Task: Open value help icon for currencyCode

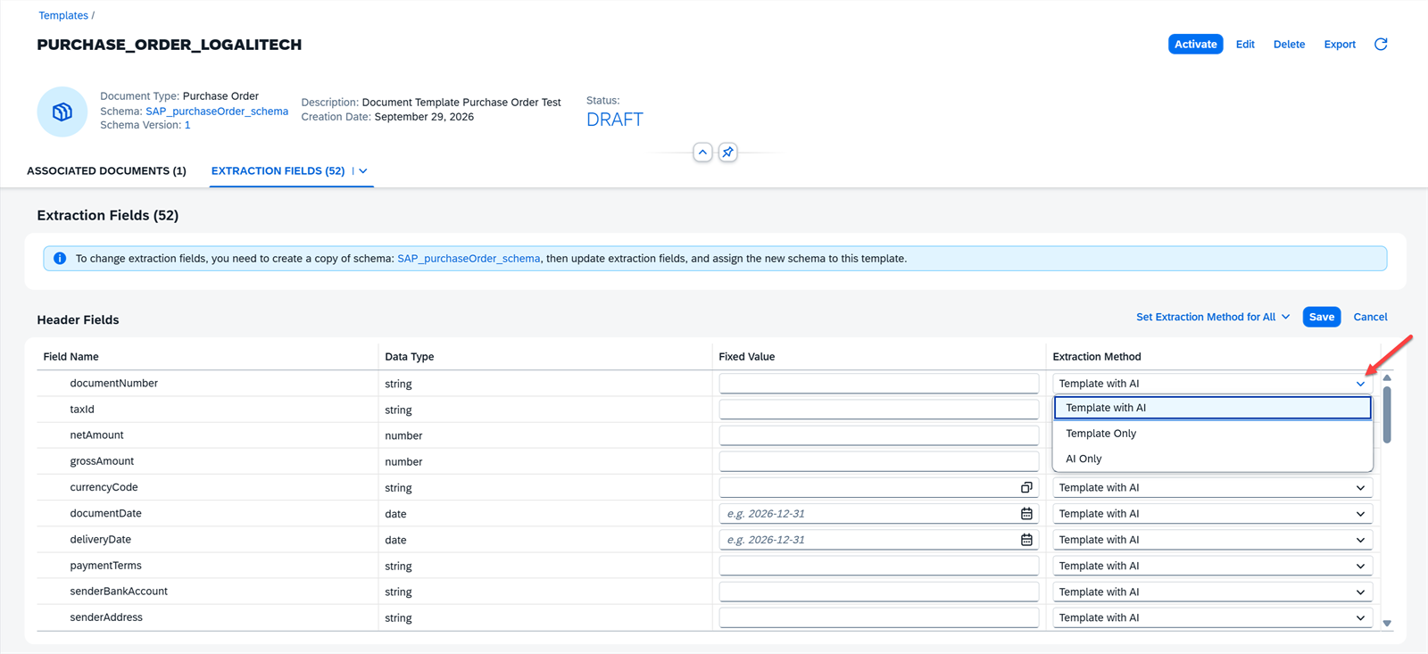Action: tap(1026, 488)
